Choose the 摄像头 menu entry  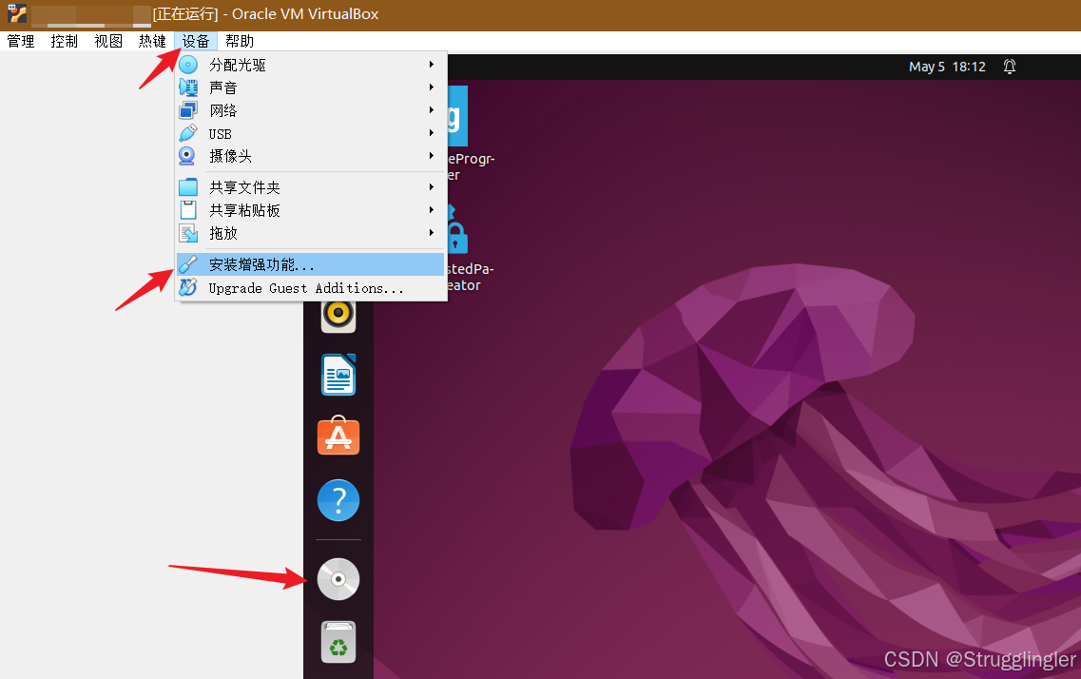tap(310, 156)
